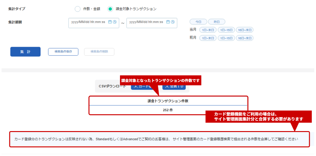This screenshot has width=316, height=156.
Task: Choose the 昨日 quick period button
Action: (x=217, y=21)
